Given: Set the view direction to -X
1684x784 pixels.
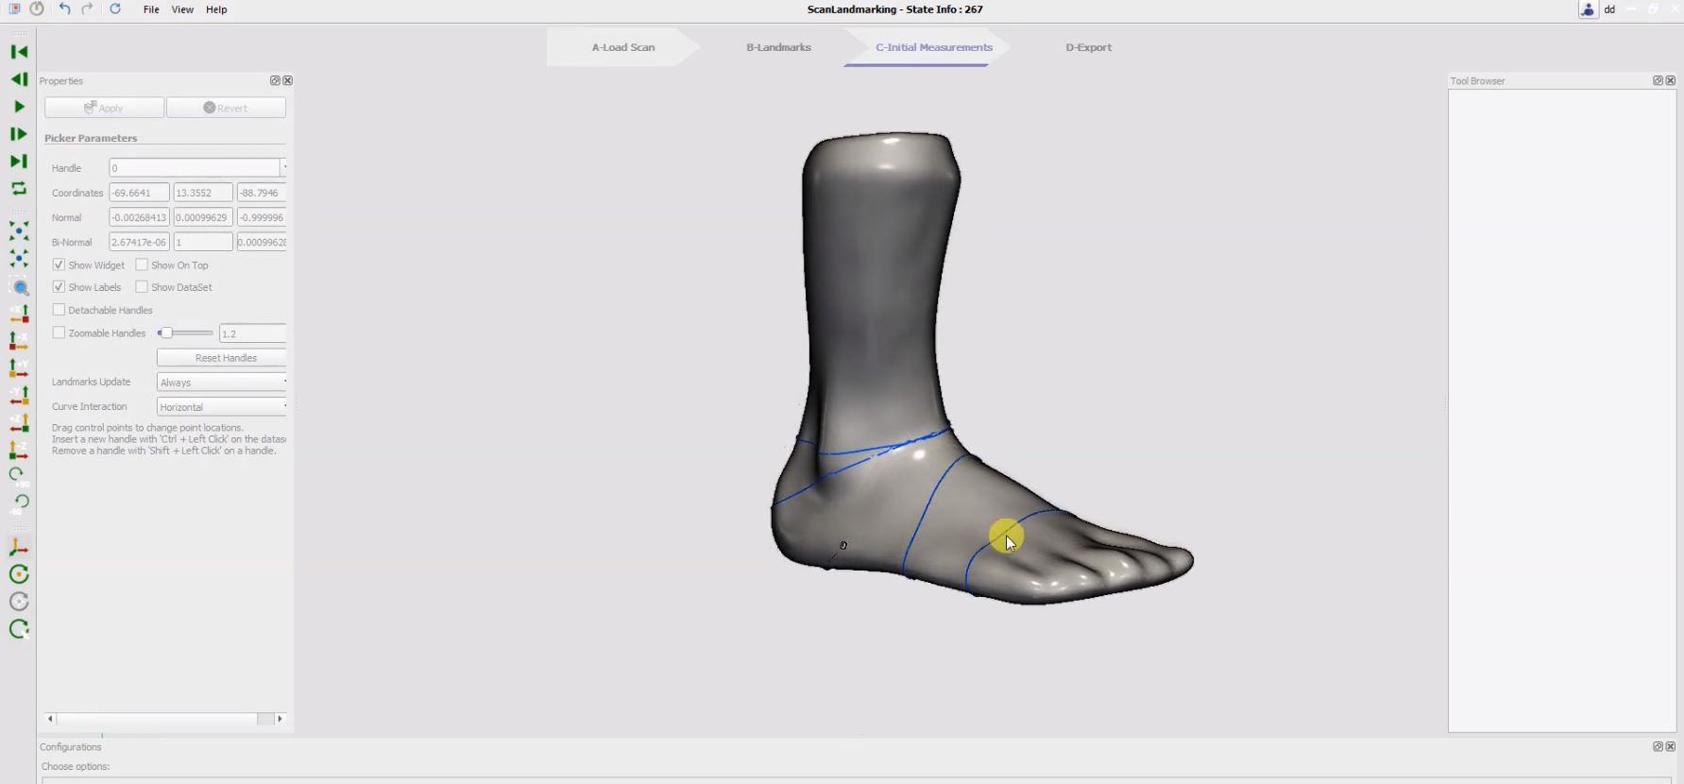Looking at the screenshot, I should pyautogui.click(x=19, y=341).
